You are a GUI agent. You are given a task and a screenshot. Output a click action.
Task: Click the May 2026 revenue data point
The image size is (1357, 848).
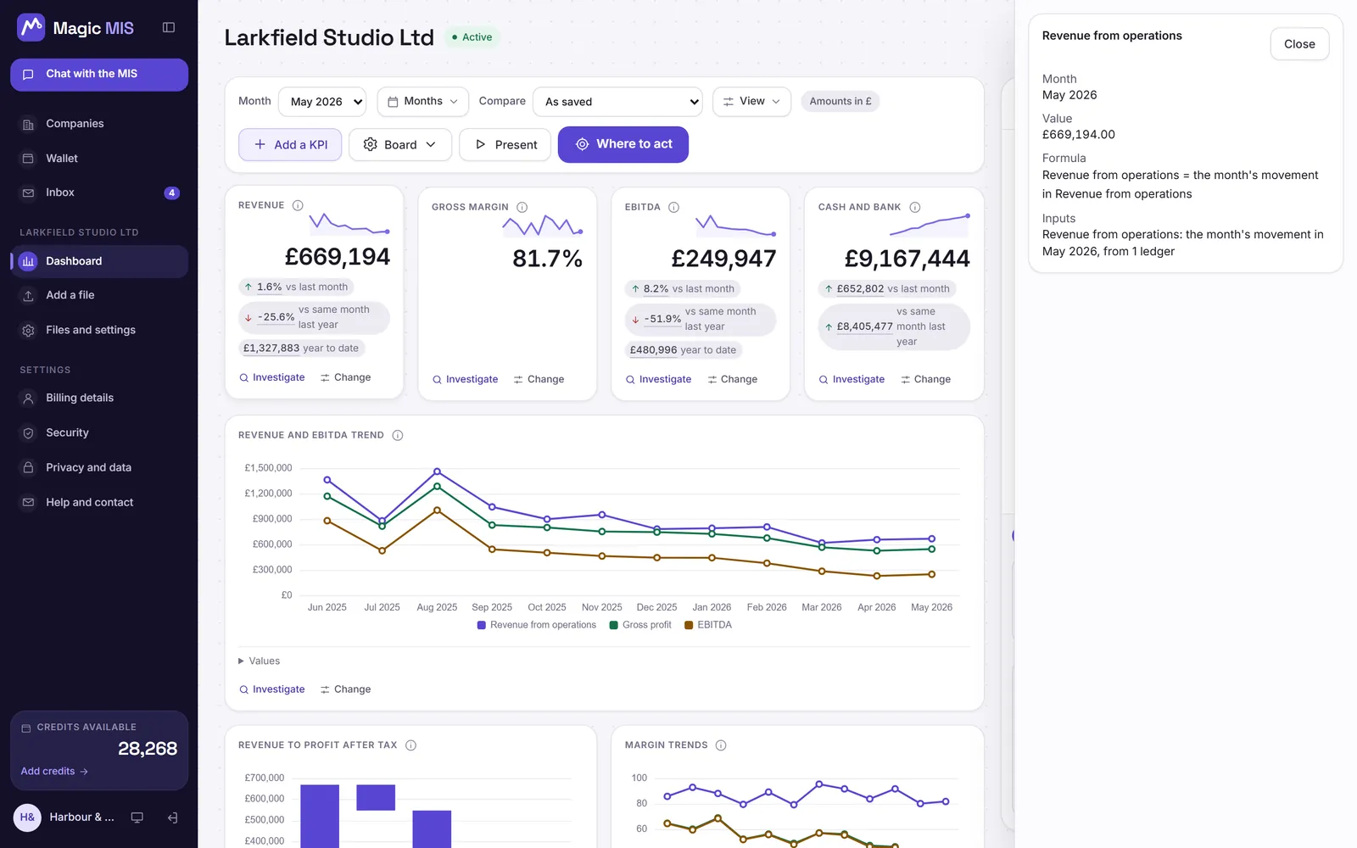[931, 538]
